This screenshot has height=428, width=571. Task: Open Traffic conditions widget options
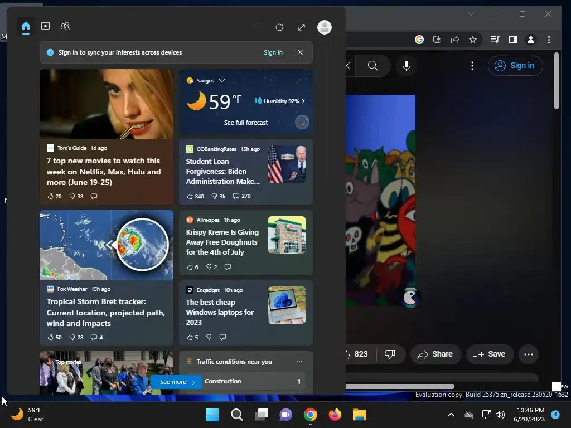point(299,361)
